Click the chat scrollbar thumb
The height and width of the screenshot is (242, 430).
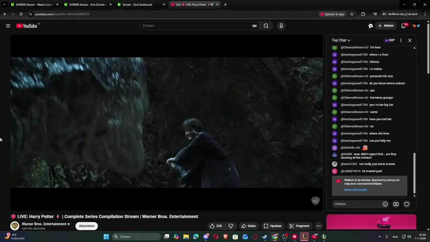(414, 173)
